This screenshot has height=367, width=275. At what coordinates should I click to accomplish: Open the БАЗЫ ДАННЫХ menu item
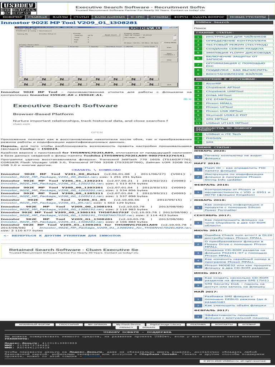[110, 17]
